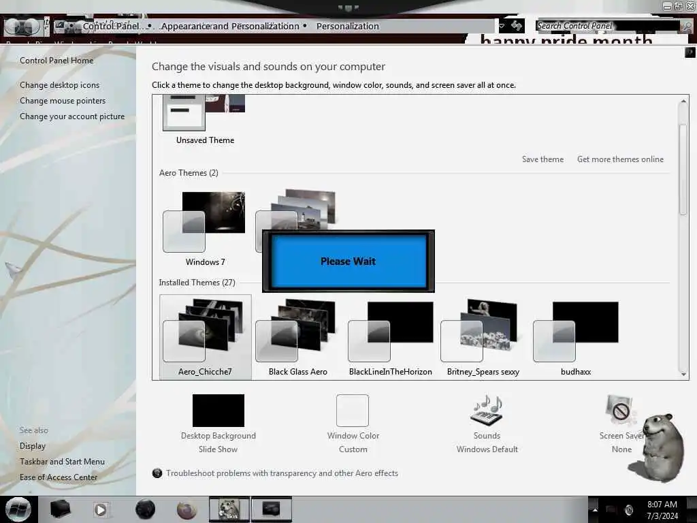Click the Installed Themes (27) heading
697x523 pixels.
pyautogui.click(x=197, y=283)
